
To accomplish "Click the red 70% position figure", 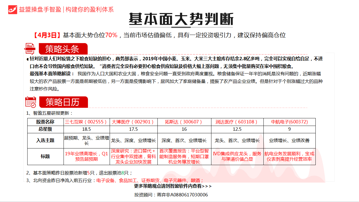I will tap(111, 35).
